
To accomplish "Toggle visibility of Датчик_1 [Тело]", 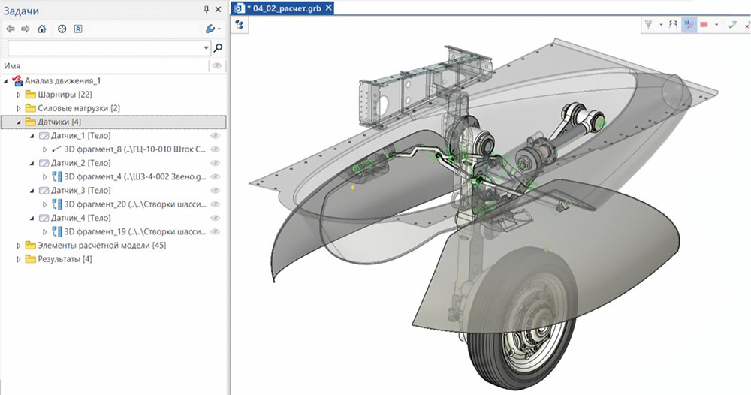I will pos(215,136).
